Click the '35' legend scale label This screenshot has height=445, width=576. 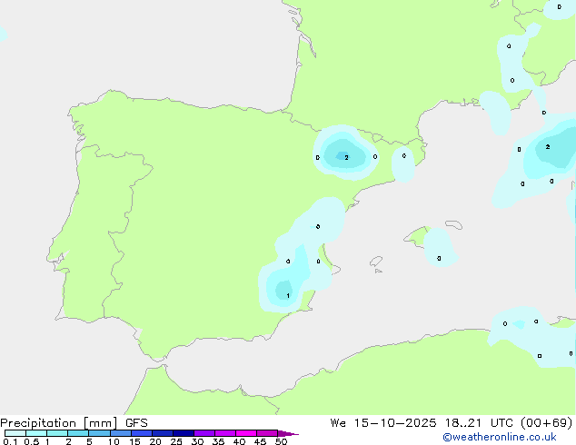(x=218, y=441)
